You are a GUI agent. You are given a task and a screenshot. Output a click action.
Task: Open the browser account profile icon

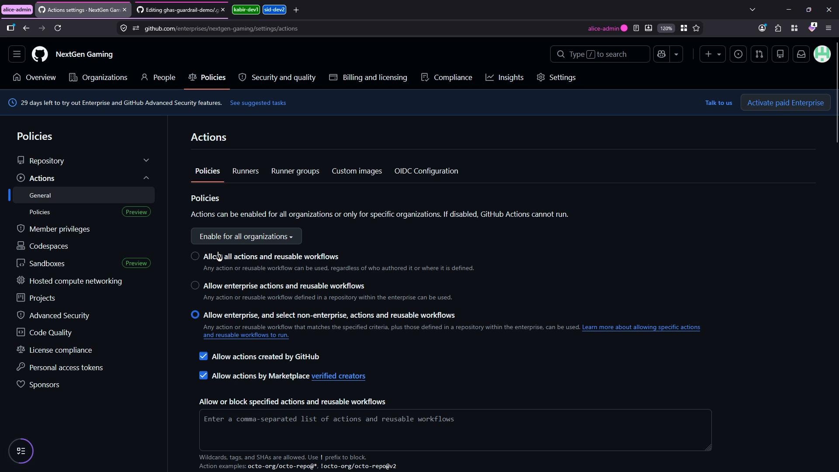pos(762,28)
